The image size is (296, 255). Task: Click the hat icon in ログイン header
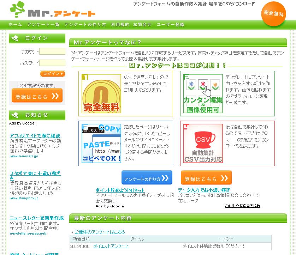coord(15,38)
